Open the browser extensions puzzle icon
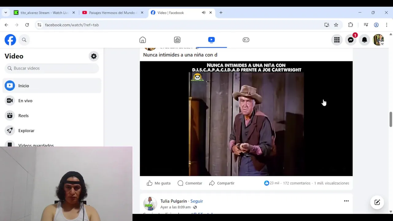The image size is (393, 221). pos(350,25)
